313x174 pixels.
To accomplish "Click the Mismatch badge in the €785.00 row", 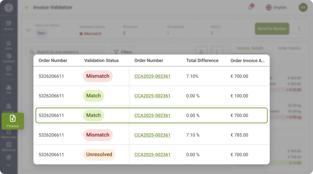I will pyautogui.click(x=98, y=135).
